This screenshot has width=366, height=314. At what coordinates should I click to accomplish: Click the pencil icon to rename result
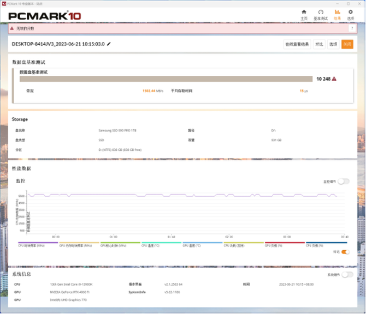tap(109, 44)
